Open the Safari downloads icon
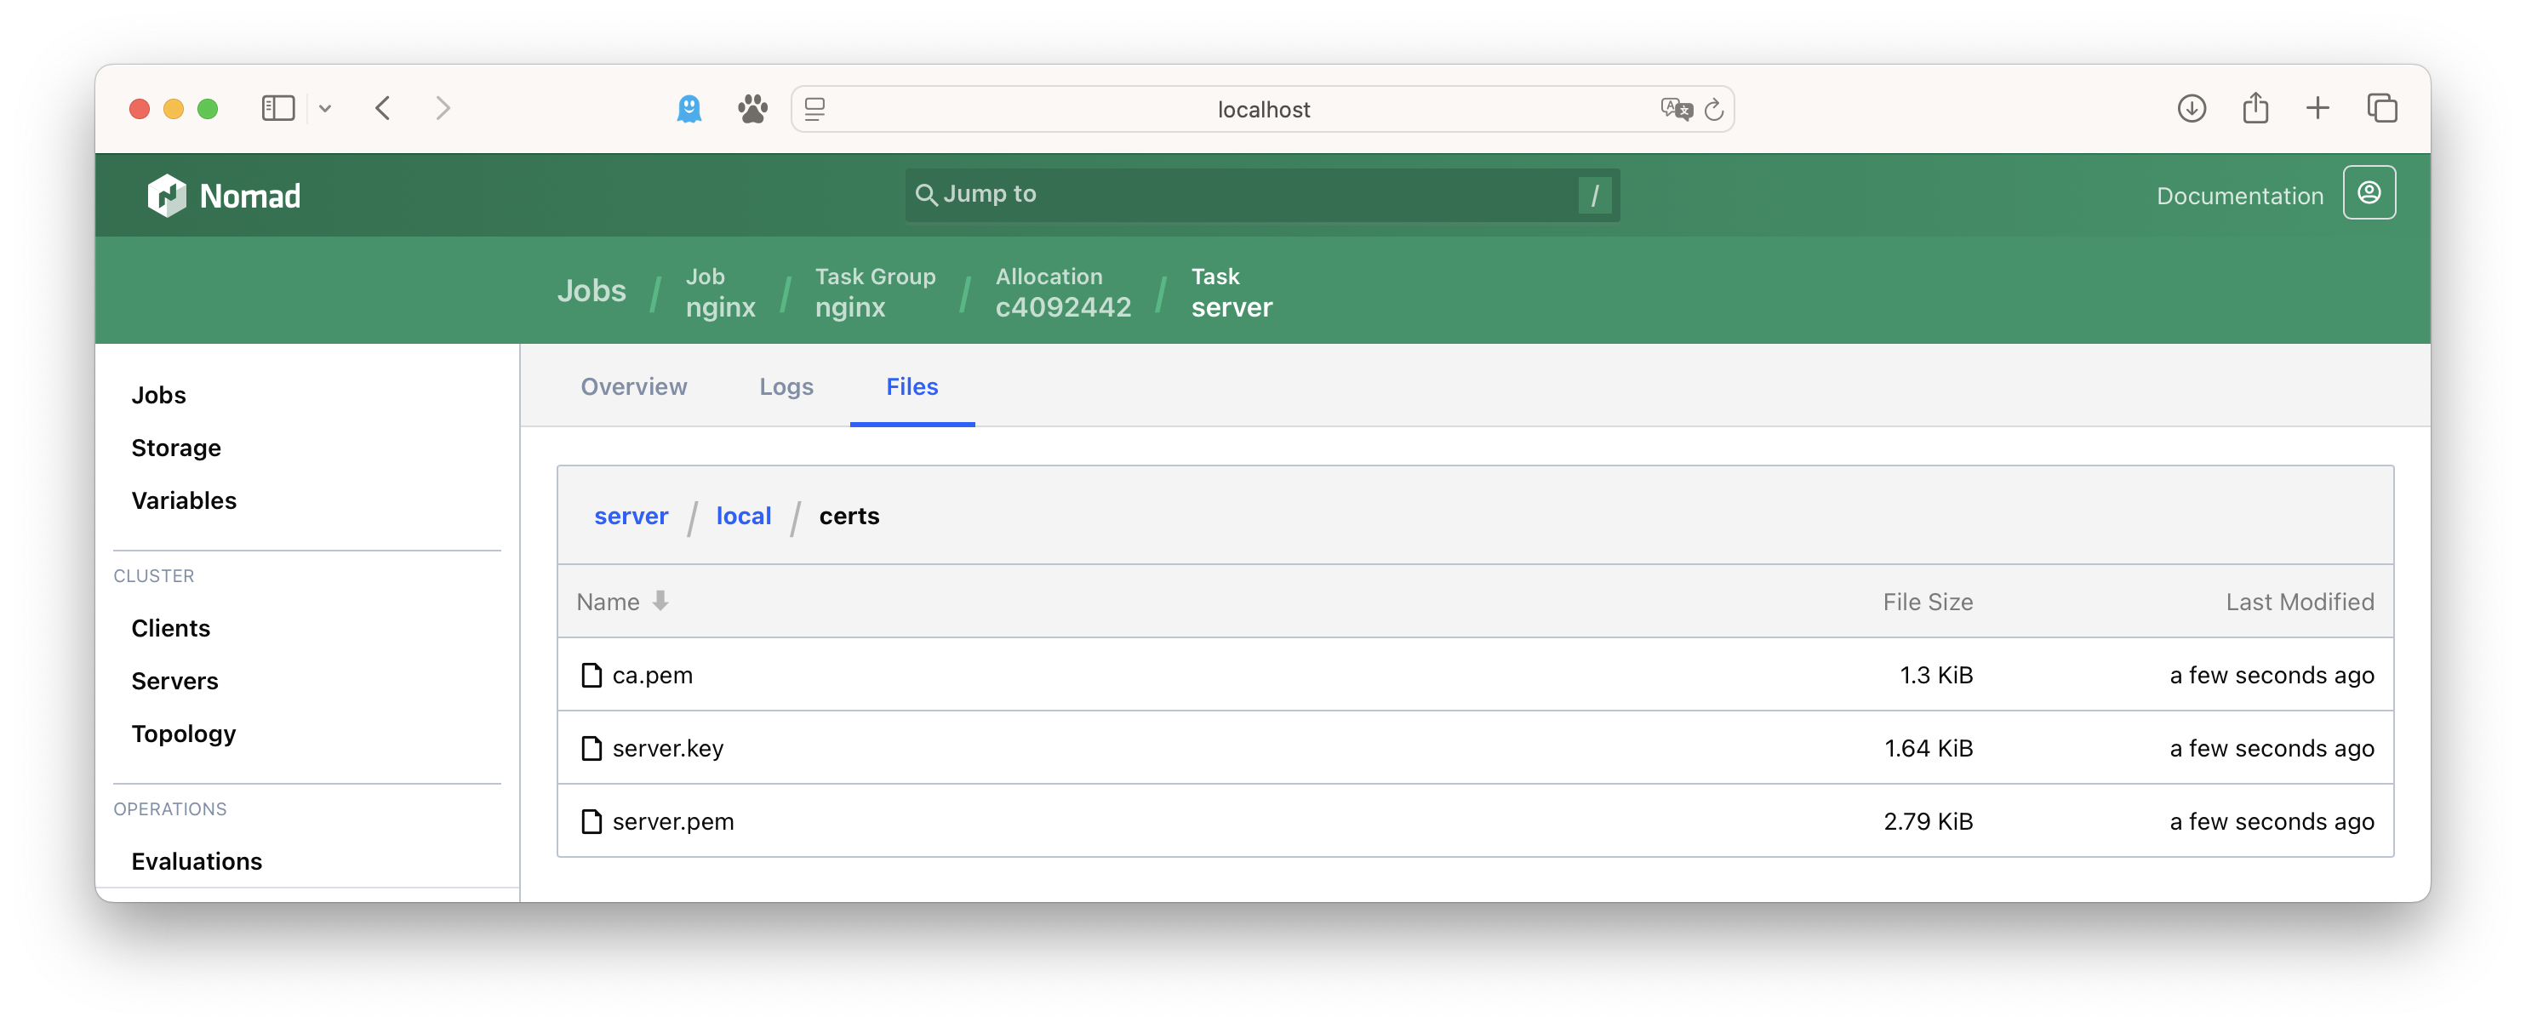Image resolution: width=2526 pixels, height=1028 pixels. click(2192, 108)
